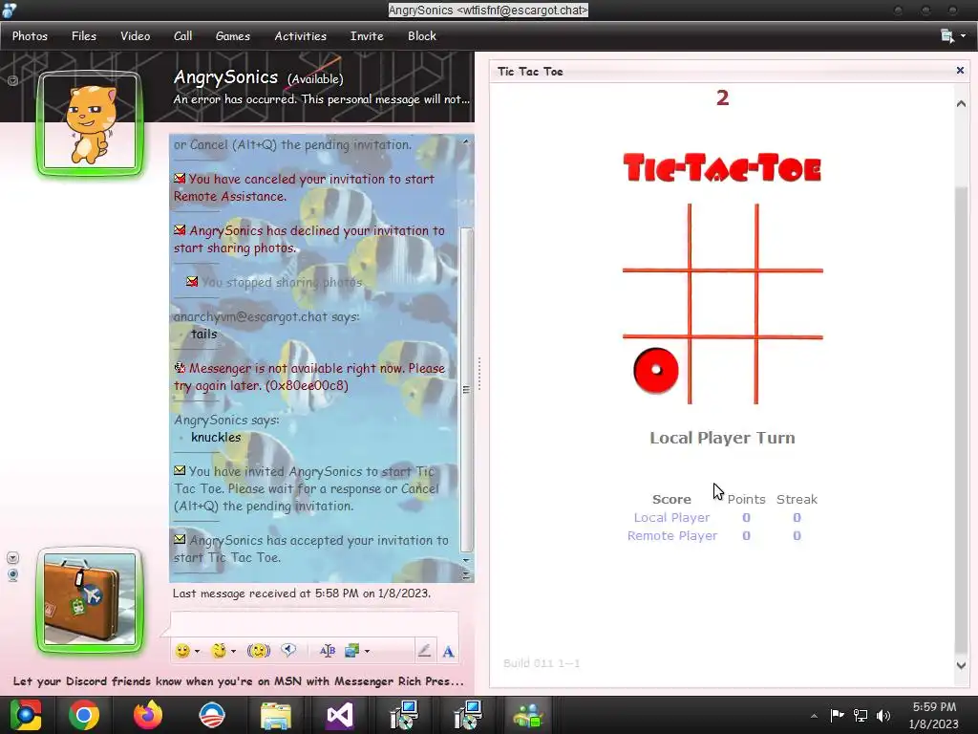Send a nudge with the shaking smiley icon
This screenshot has width=978, height=734.
[x=258, y=651]
